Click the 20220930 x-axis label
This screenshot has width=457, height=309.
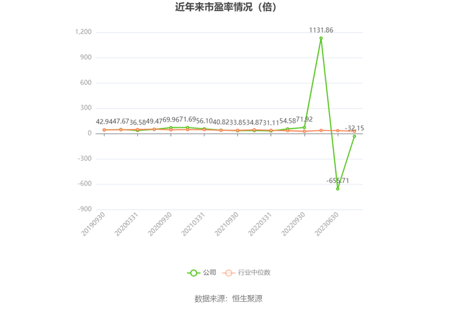pos(293,224)
